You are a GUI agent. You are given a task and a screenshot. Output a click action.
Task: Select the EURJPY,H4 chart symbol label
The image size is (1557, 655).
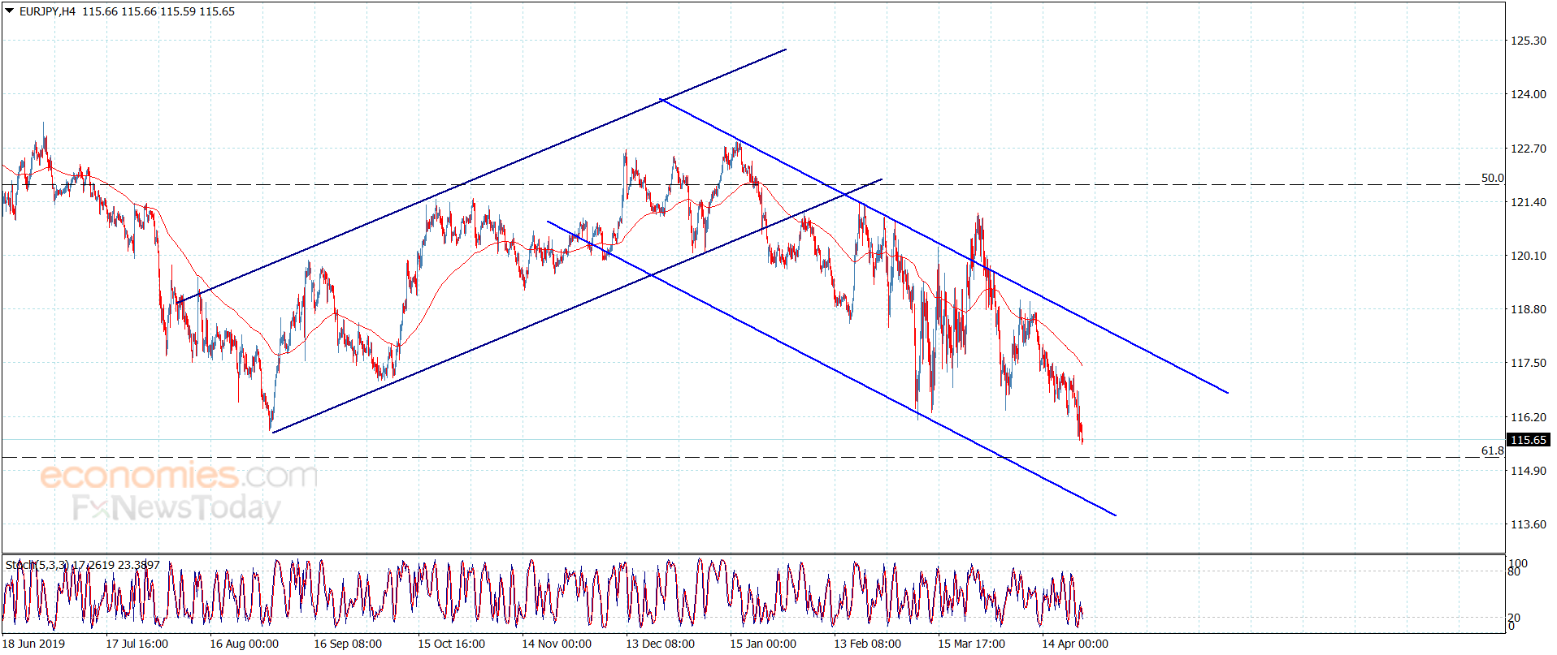pos(47,11)
